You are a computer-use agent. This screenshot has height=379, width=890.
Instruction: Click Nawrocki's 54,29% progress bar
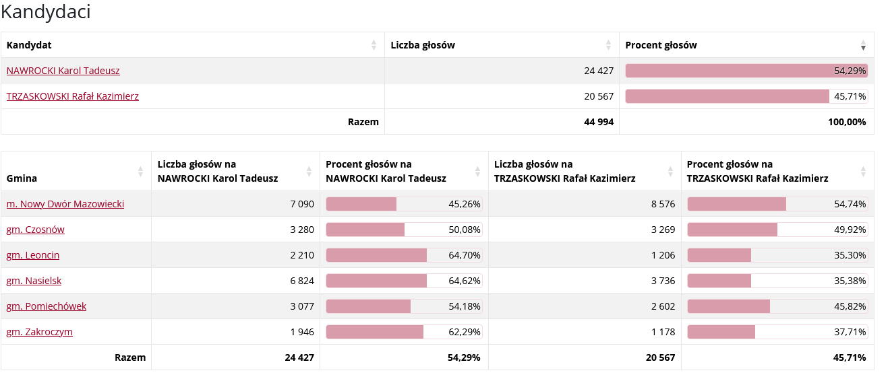point(746,71)
